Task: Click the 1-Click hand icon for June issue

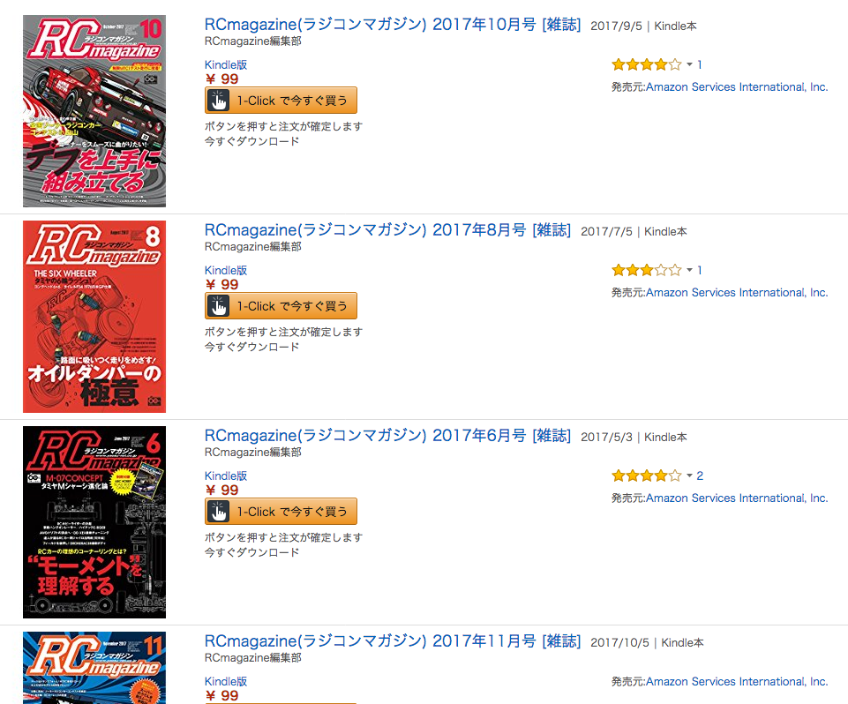Action: tap(219, 512)
